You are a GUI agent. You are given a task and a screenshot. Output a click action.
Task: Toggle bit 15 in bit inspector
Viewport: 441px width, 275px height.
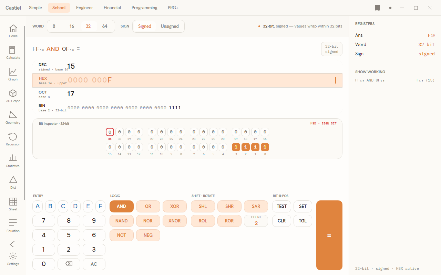coord(110,147)
